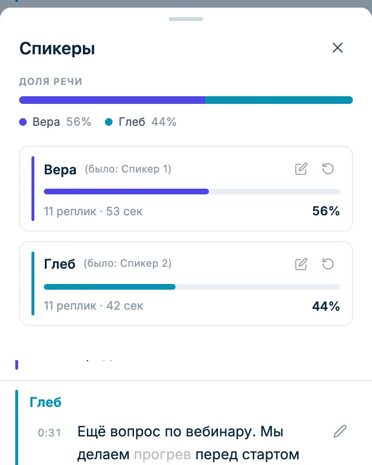Reset Глеб's name to Спикер 2
372x465 pixels.
pos(328,264)
